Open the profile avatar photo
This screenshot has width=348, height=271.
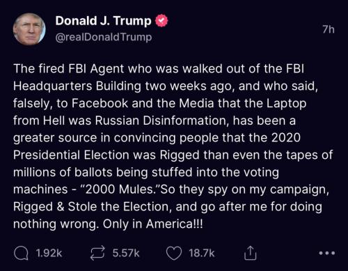[x=29, y=29]
